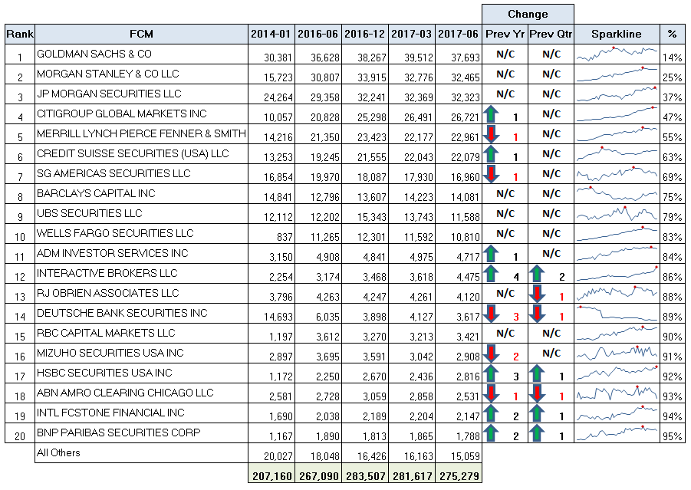This screenshot has width=691, height=490.
Task: Select the 2016-06 column header
Action: 318,34
